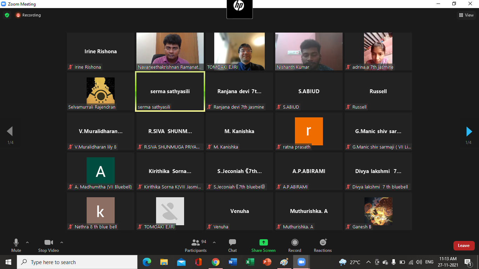
Task: Expand the video options arrow beside Stop Video
Action: (x=62, y=242)
